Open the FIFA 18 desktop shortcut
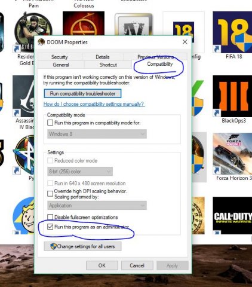 [232, 32]
